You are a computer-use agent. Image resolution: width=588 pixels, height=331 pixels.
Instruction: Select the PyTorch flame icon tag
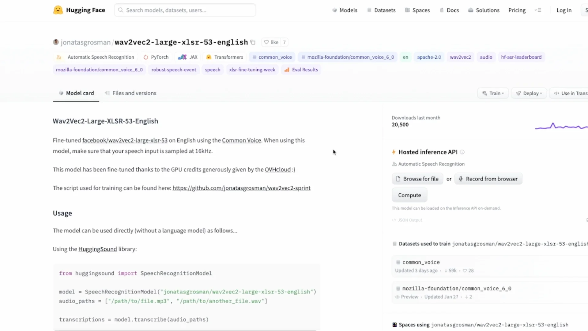click(146, 57)
